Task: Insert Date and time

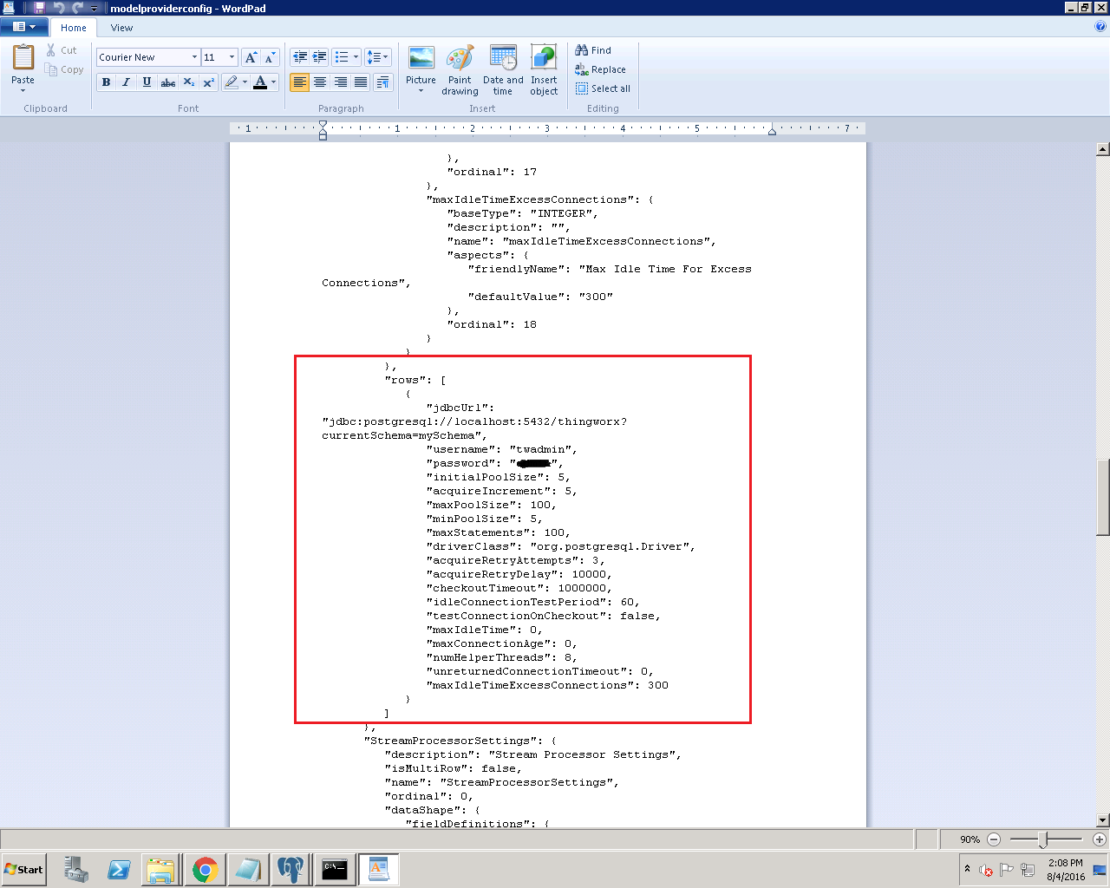Action: [x=503, y=70]
